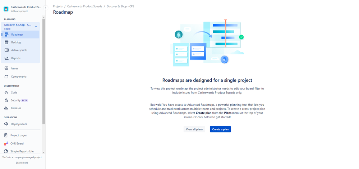Screen dimensions: 359x169
Task: Click the Discover & Shop - CPS breadcrumb
Action: [120, 6]
